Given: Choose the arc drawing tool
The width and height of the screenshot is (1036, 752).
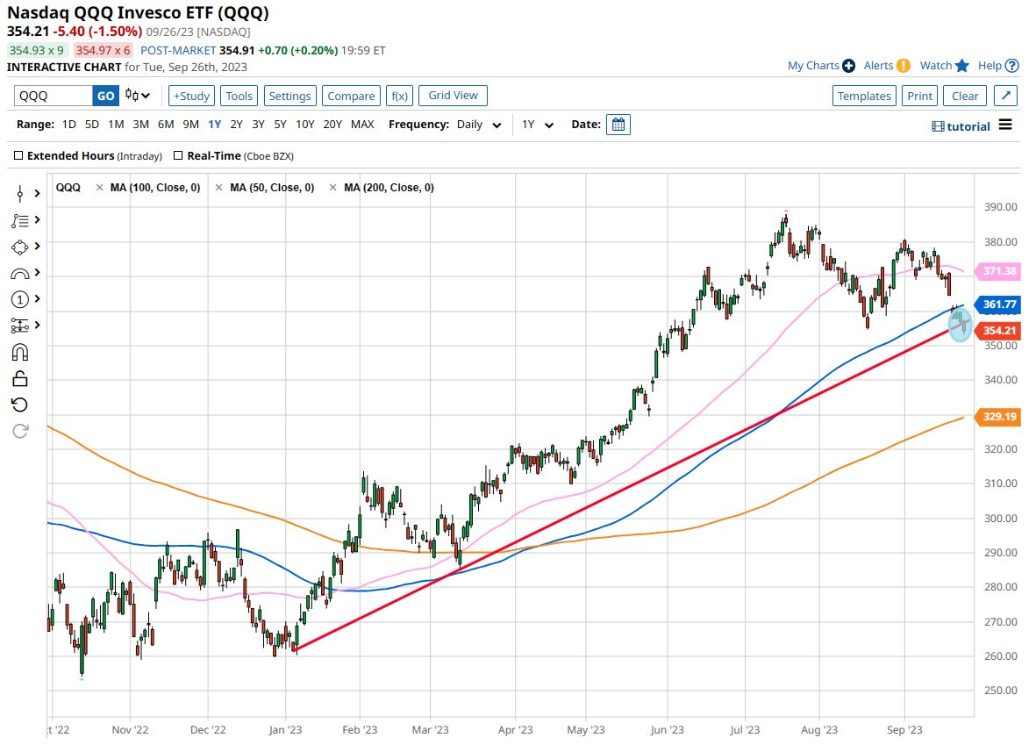Looking at the screenshot, I should click(x=20, y=274).
